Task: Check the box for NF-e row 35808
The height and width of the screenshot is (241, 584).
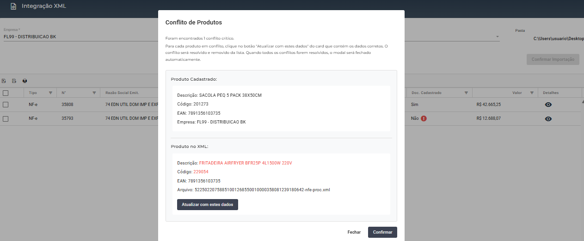Action: coord(6,105)
